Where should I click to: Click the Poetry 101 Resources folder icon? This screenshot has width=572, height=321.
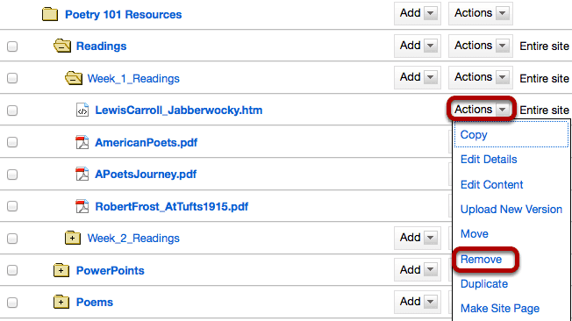[x=50, y=14]
